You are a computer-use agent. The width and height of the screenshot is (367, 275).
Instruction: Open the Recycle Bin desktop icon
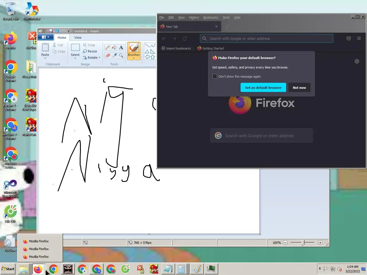coord(10,11)
